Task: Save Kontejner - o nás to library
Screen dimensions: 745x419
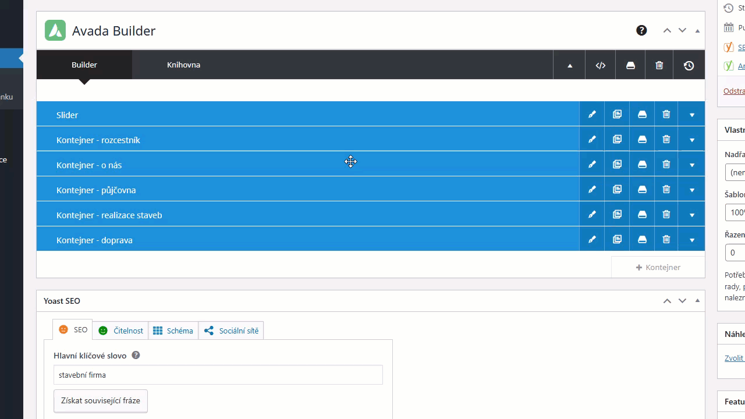Action: 642,165
